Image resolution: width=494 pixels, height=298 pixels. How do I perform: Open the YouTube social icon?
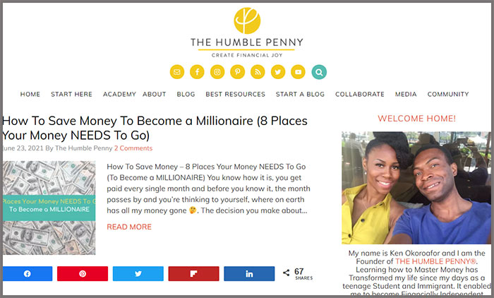click(298, 72)
